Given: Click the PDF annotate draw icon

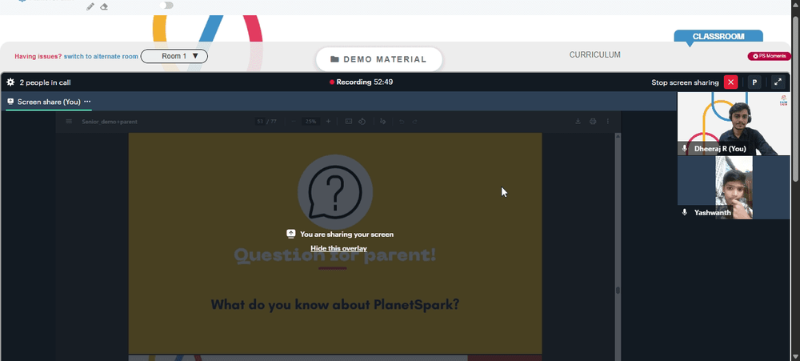Looking at the screenshot, I should (383, 122).
